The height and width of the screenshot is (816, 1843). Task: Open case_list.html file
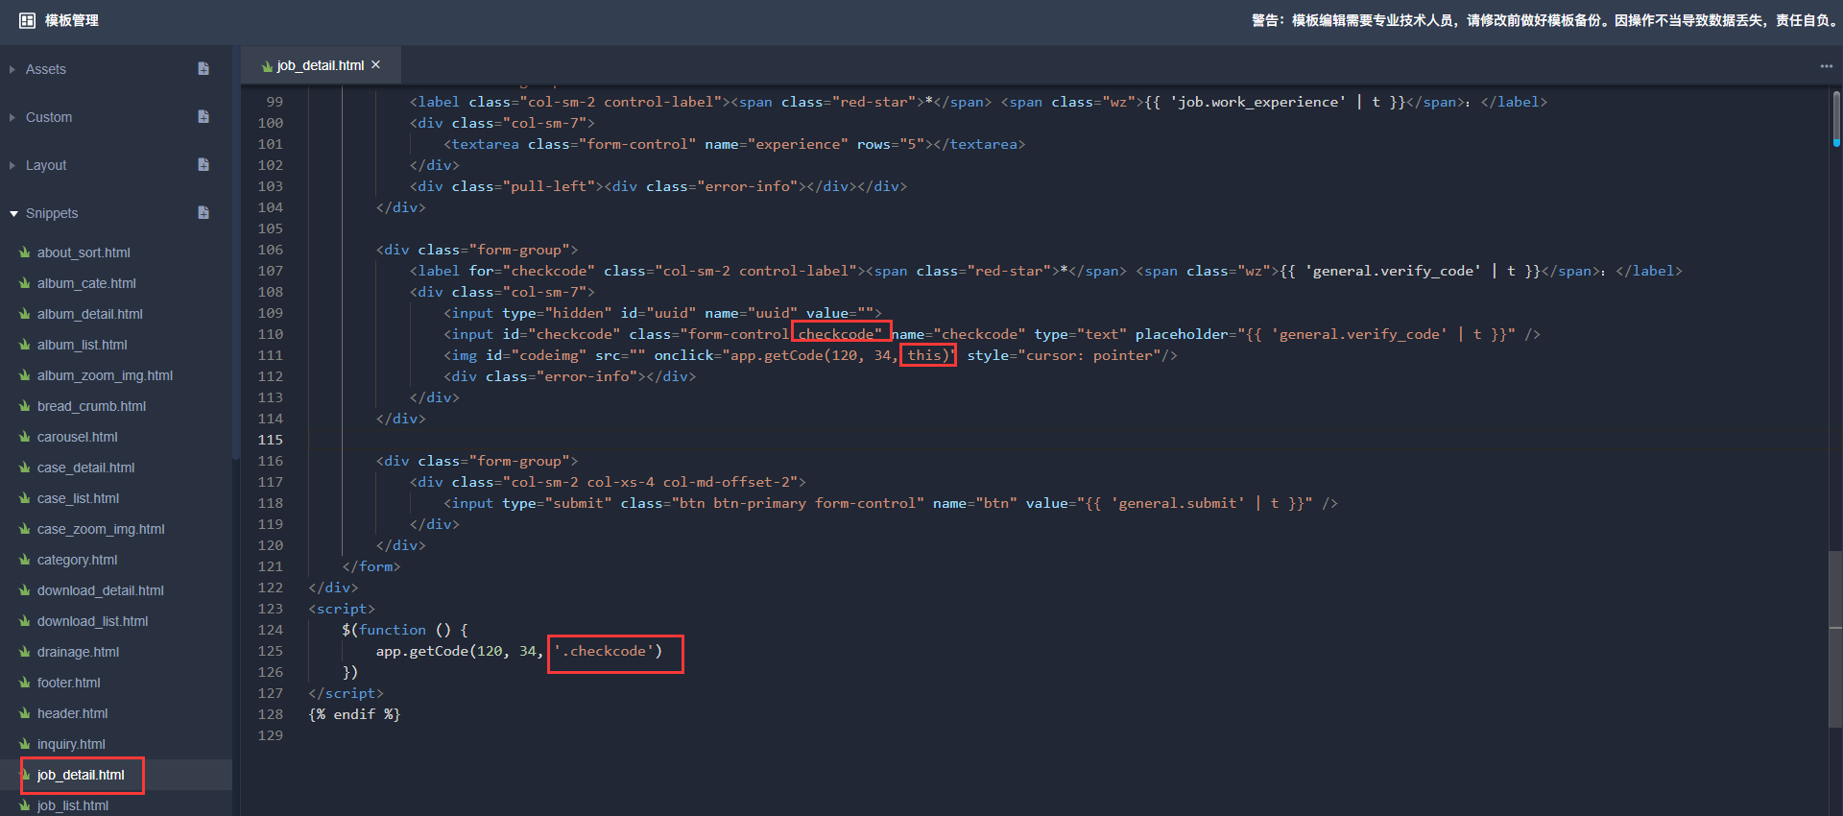coord(78,498)
